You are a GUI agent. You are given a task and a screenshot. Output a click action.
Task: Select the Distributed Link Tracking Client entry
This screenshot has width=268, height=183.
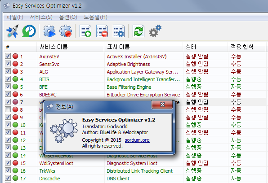[140, 171]
